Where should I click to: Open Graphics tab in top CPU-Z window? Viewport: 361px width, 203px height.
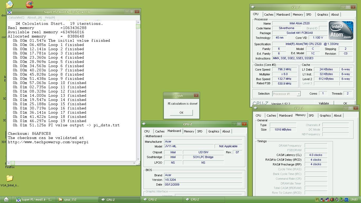click(322, 15)
